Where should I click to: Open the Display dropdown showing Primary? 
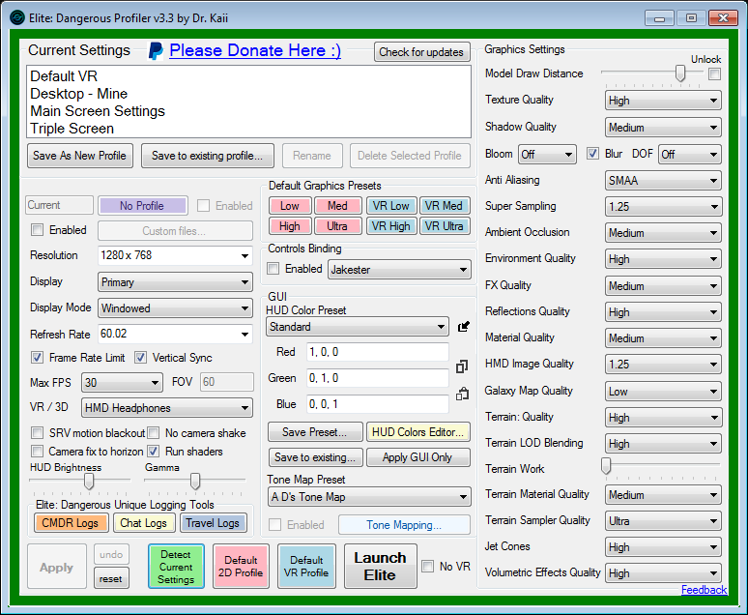pyautogui.click(x=175, y=282)
